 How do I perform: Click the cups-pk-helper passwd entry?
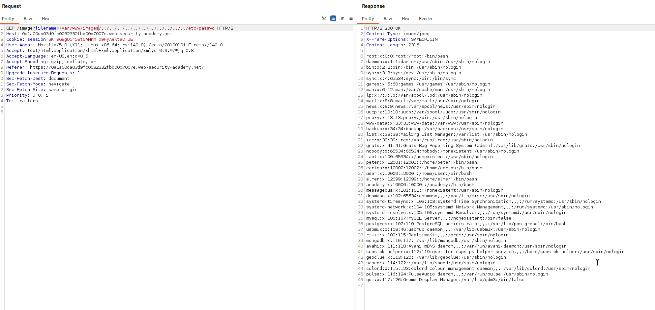495,252
